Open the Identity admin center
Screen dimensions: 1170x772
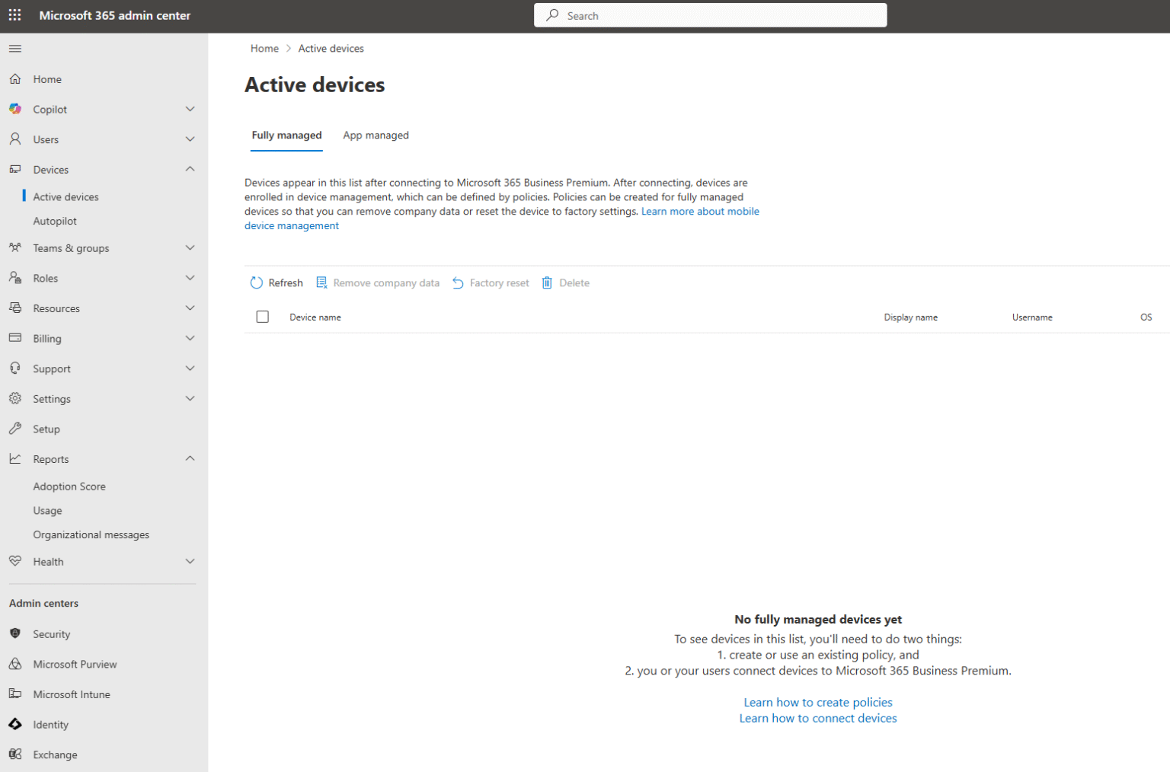(50, 724)
